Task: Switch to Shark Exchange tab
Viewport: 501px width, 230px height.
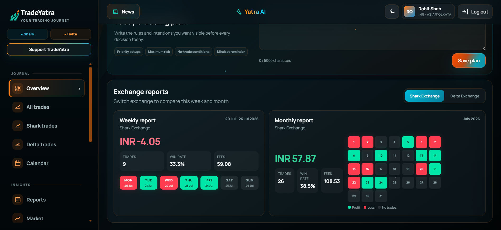Action: [x=424, y=96]
